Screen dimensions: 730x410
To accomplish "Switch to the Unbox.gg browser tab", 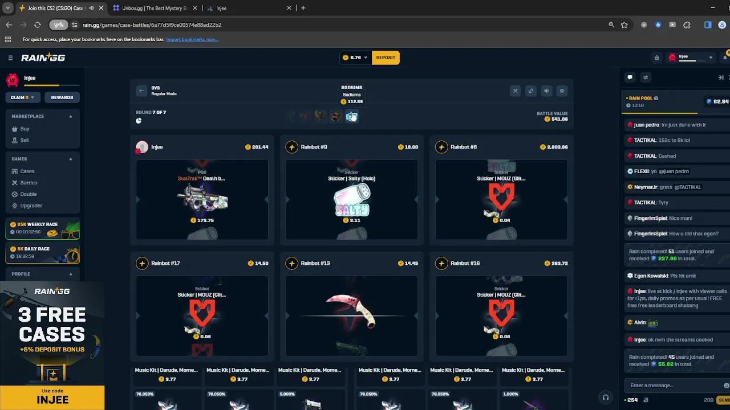I will coord(155,8).
